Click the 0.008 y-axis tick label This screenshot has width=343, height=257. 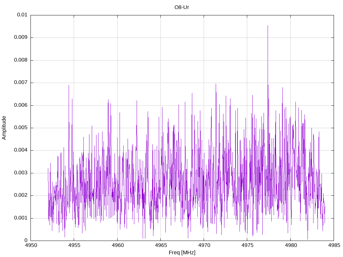(20, 60)
